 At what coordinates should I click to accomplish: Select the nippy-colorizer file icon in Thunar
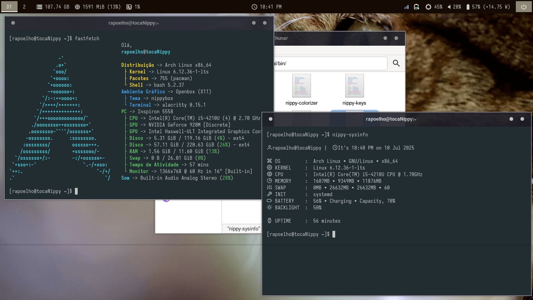point(302,86)
